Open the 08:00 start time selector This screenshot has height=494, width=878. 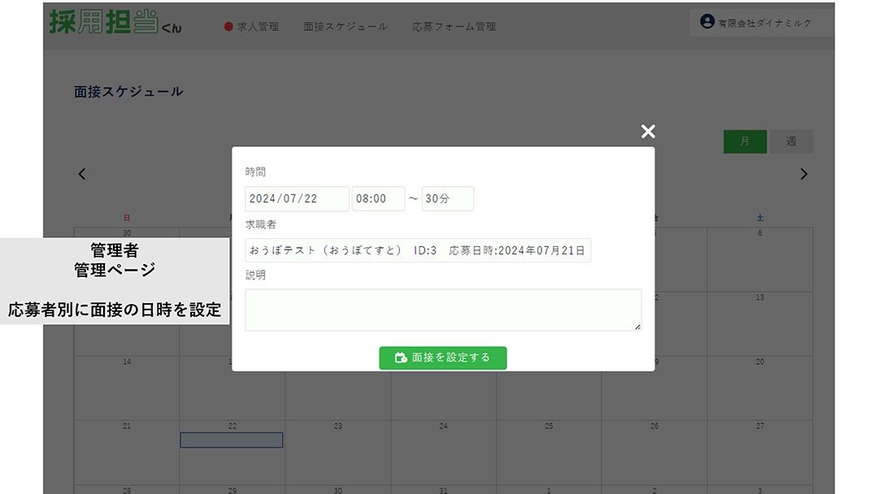coord(378,198)
